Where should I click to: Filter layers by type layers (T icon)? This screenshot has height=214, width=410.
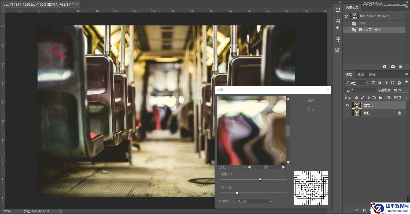386,83
